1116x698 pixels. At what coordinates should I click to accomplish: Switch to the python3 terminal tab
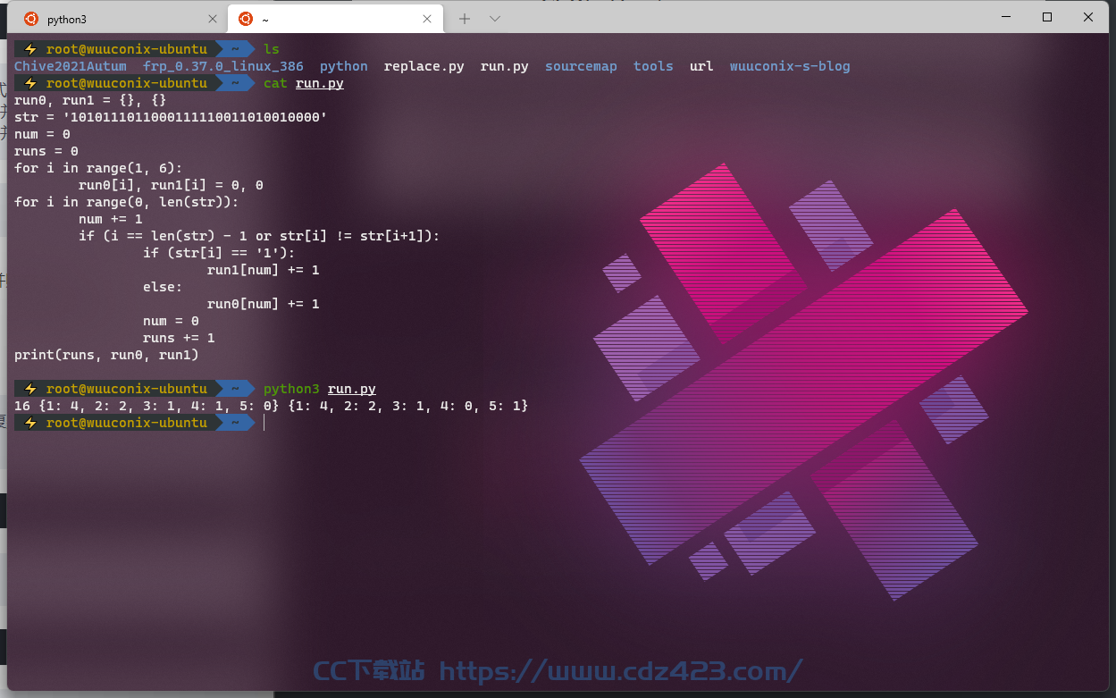point(118,19)
